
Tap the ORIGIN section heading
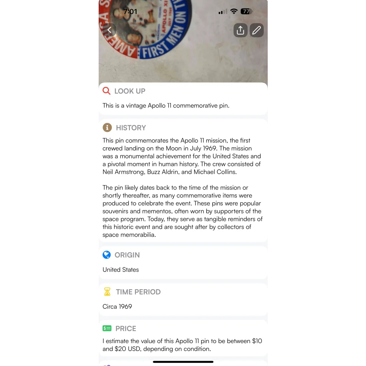click(127, 255)
